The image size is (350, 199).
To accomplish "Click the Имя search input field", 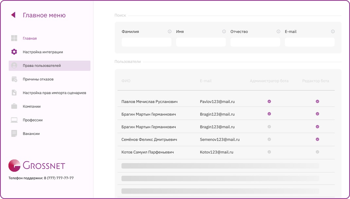I will (x=201, y=42).
